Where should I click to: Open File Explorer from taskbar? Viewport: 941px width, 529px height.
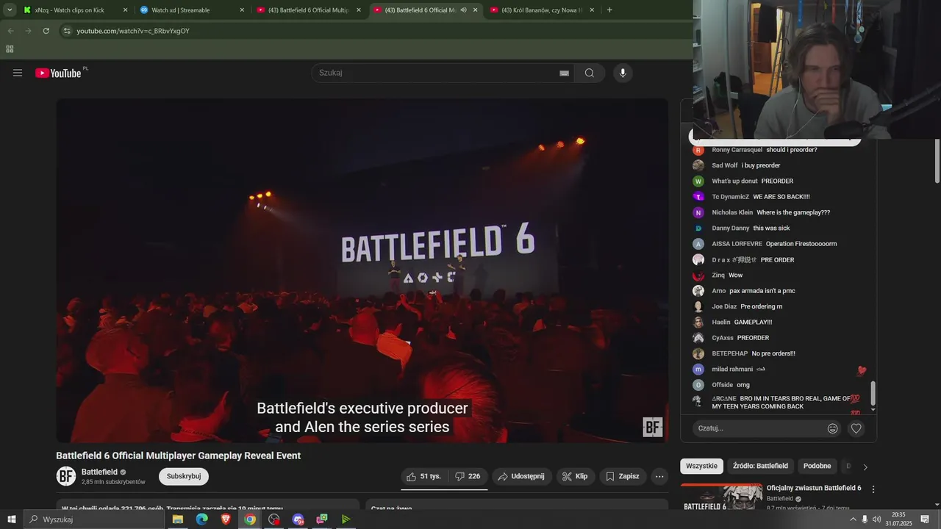coord(178,519)
